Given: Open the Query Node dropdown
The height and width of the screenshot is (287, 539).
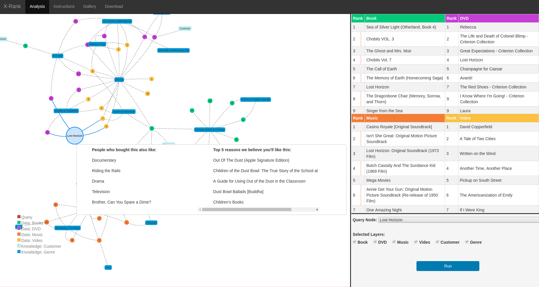Looking at the screenshot, I should point(458,220).
